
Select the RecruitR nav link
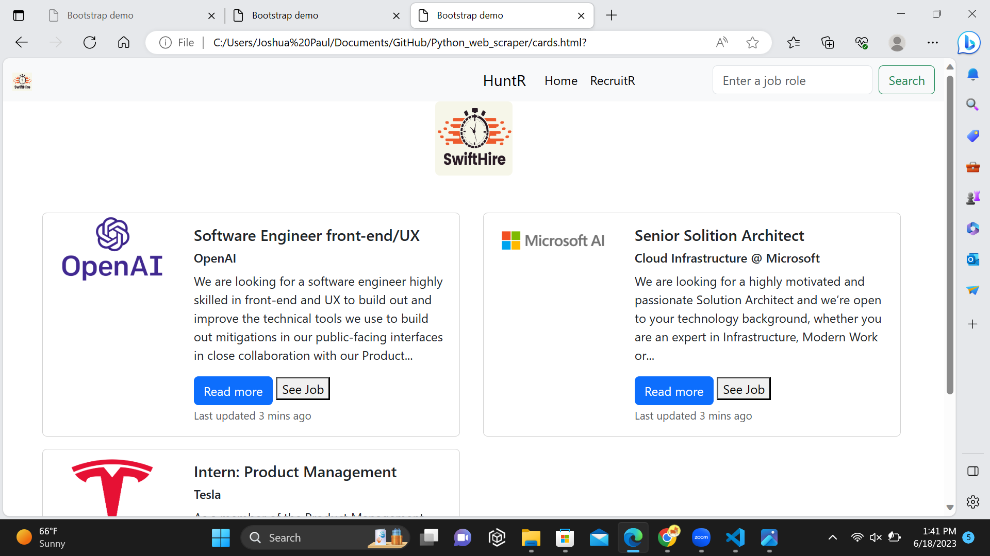point(612,81)
